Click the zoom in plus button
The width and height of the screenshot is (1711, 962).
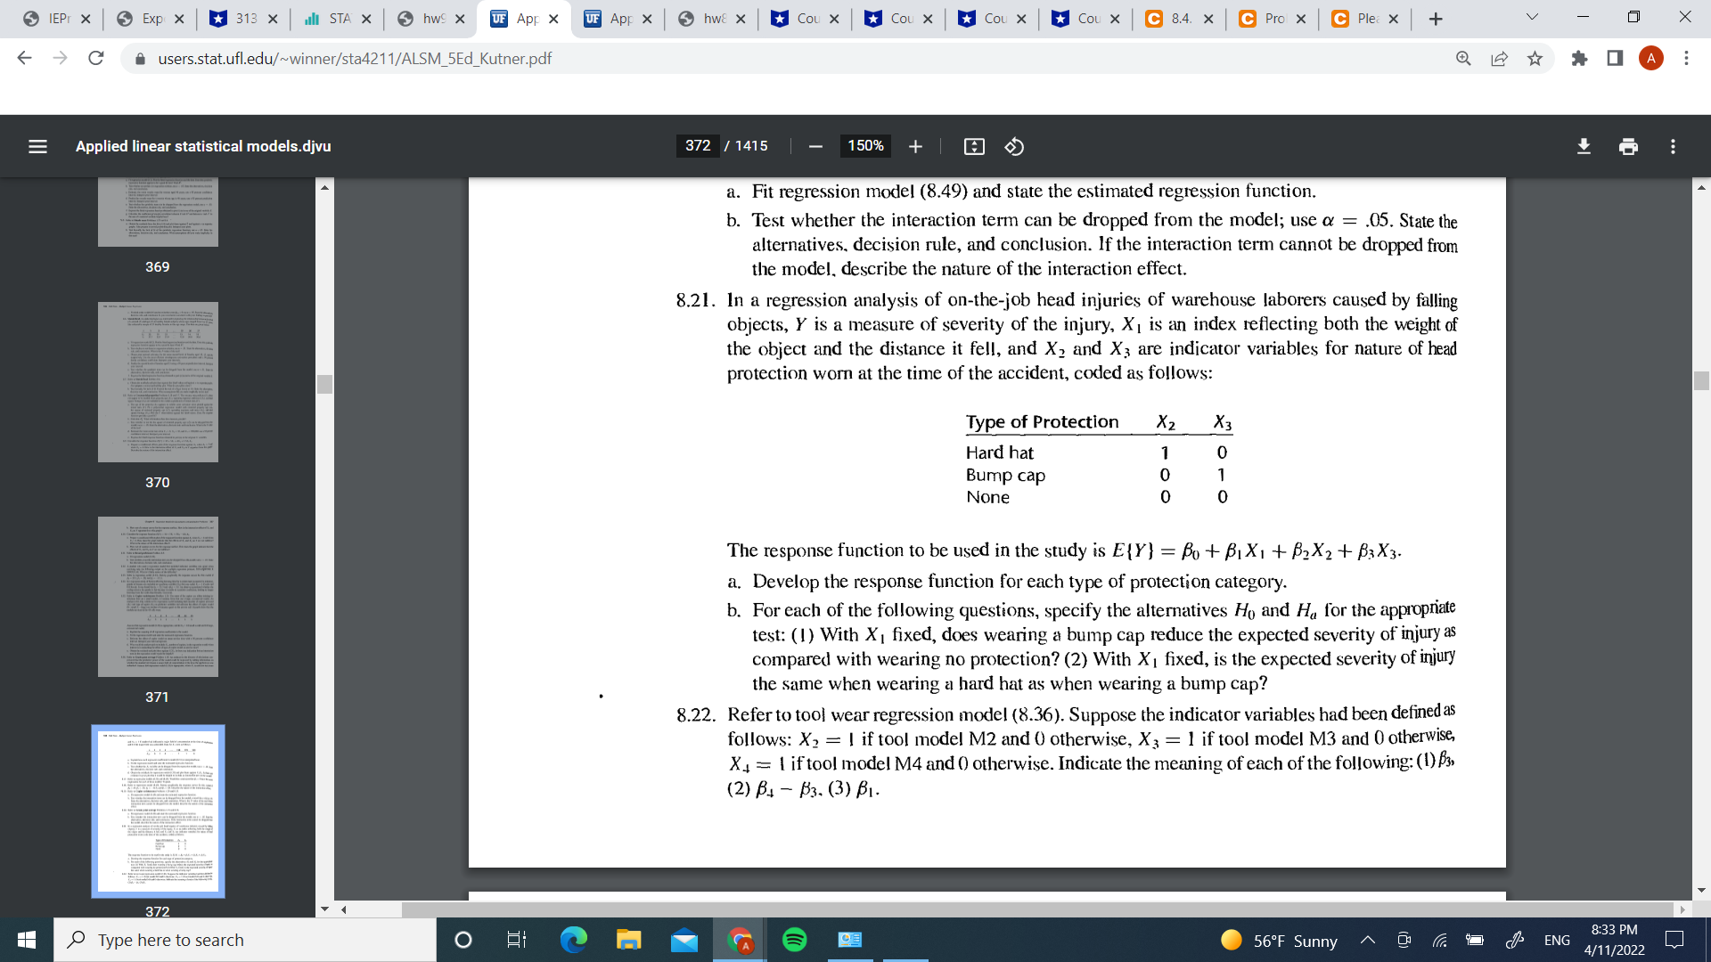[x=915, y=146]
